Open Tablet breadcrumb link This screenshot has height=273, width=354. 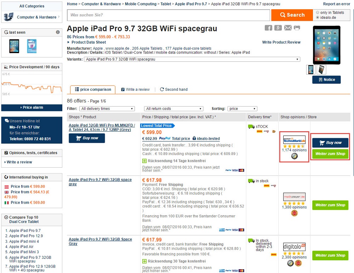[166, 4]
